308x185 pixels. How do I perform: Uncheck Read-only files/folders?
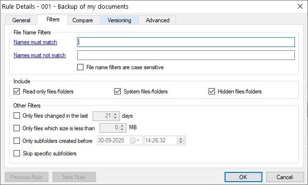[16, 92]
